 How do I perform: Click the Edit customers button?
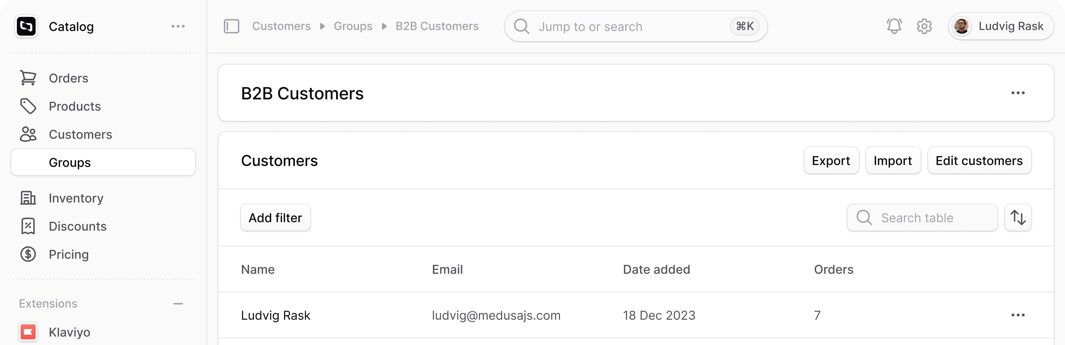point(979,160)
